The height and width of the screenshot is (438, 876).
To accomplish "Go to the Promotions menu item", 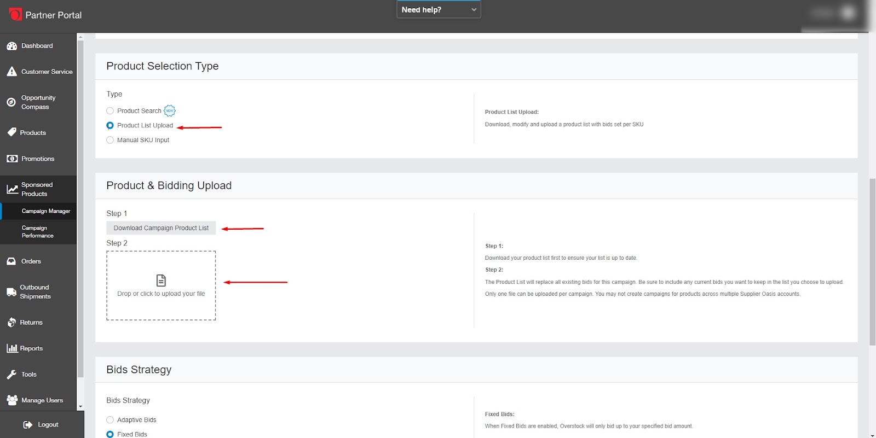I will tap(38, 159).
